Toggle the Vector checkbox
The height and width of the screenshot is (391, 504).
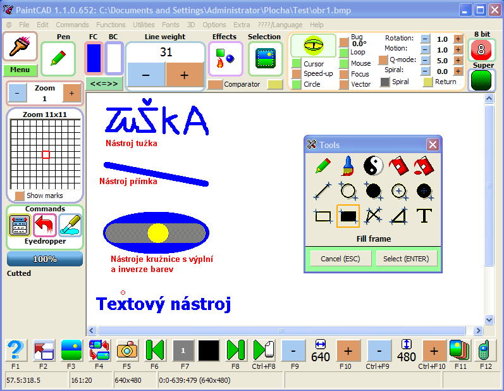pyautogui.click(x=344, y=84)
